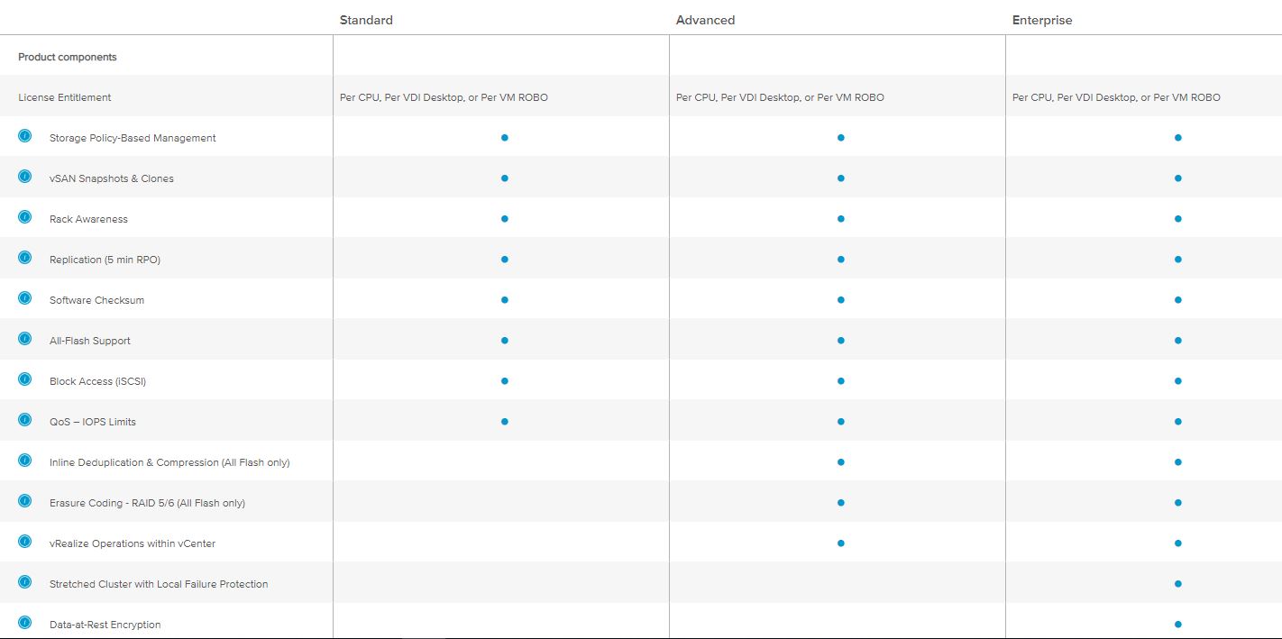The width and height of the screenshot is (1282, 639).
Task: Click Enterprise's 'Per CPU, Per VDI Desktop' entitlement text
Action: point(1116,97)
